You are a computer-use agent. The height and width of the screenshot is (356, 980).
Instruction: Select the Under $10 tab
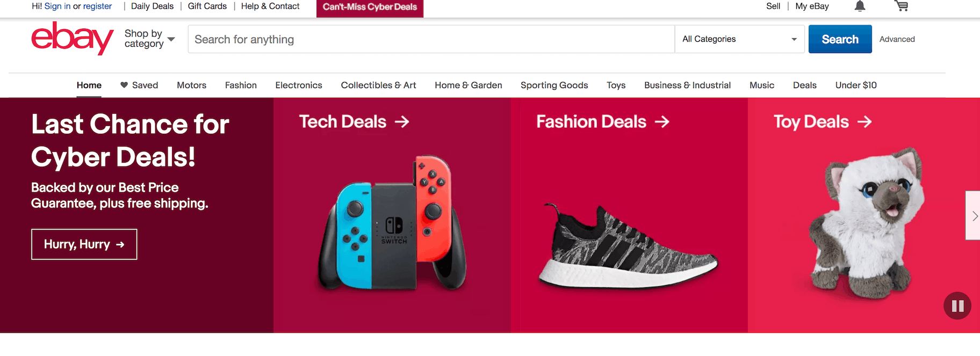click(x=856, y=85)
